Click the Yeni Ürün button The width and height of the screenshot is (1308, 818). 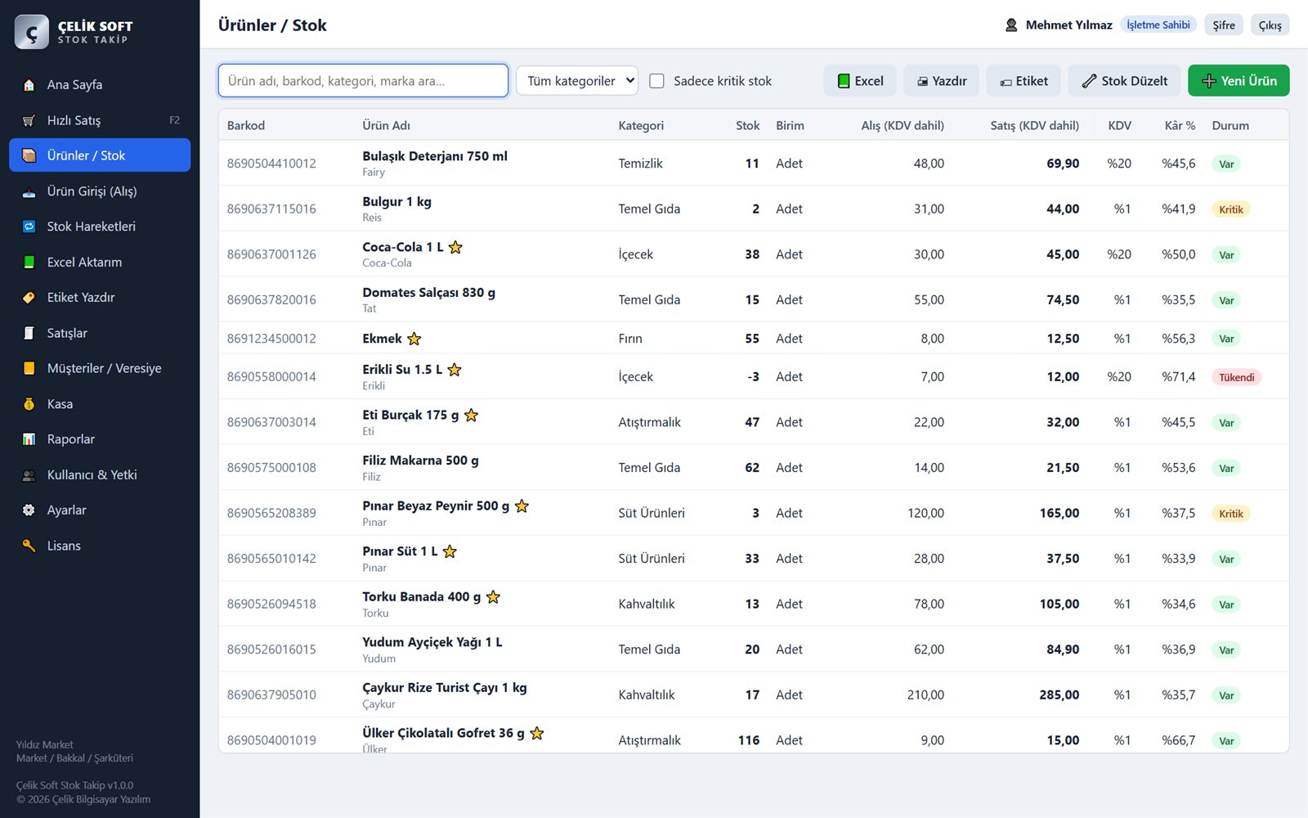click(x=1239, y=81)
